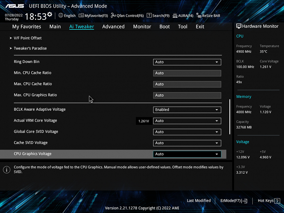Click the Hardware Monitor display icon

[x=239, y=26]
